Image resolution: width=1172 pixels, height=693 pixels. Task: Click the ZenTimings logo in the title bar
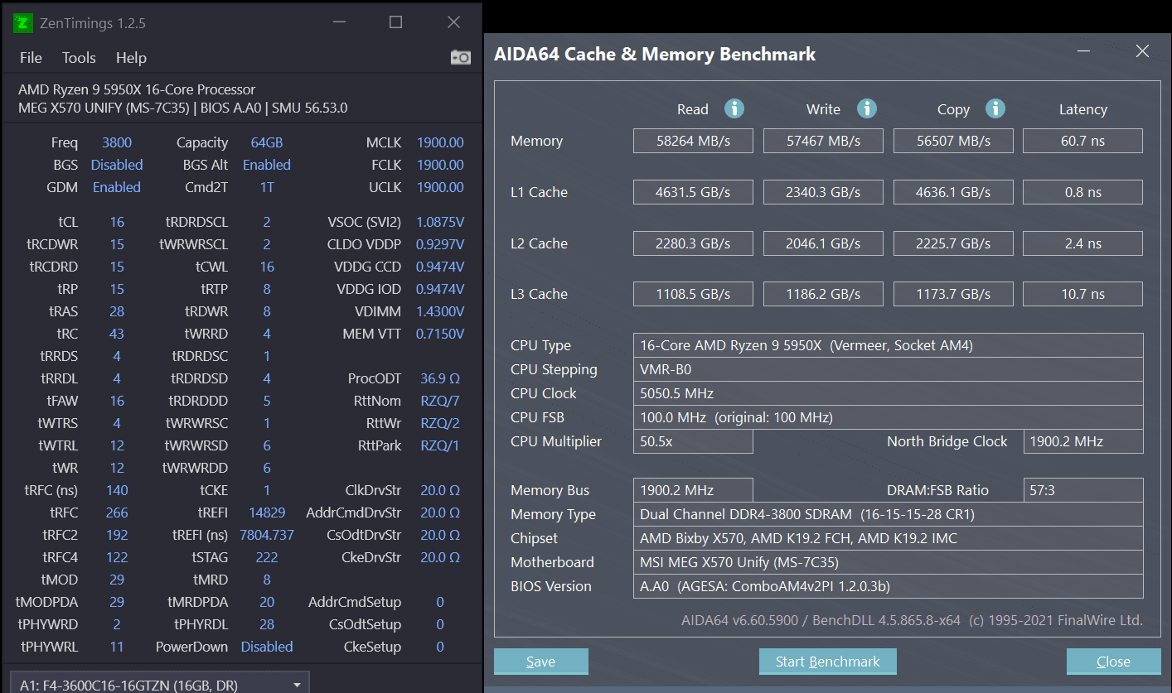coord(24,22)
